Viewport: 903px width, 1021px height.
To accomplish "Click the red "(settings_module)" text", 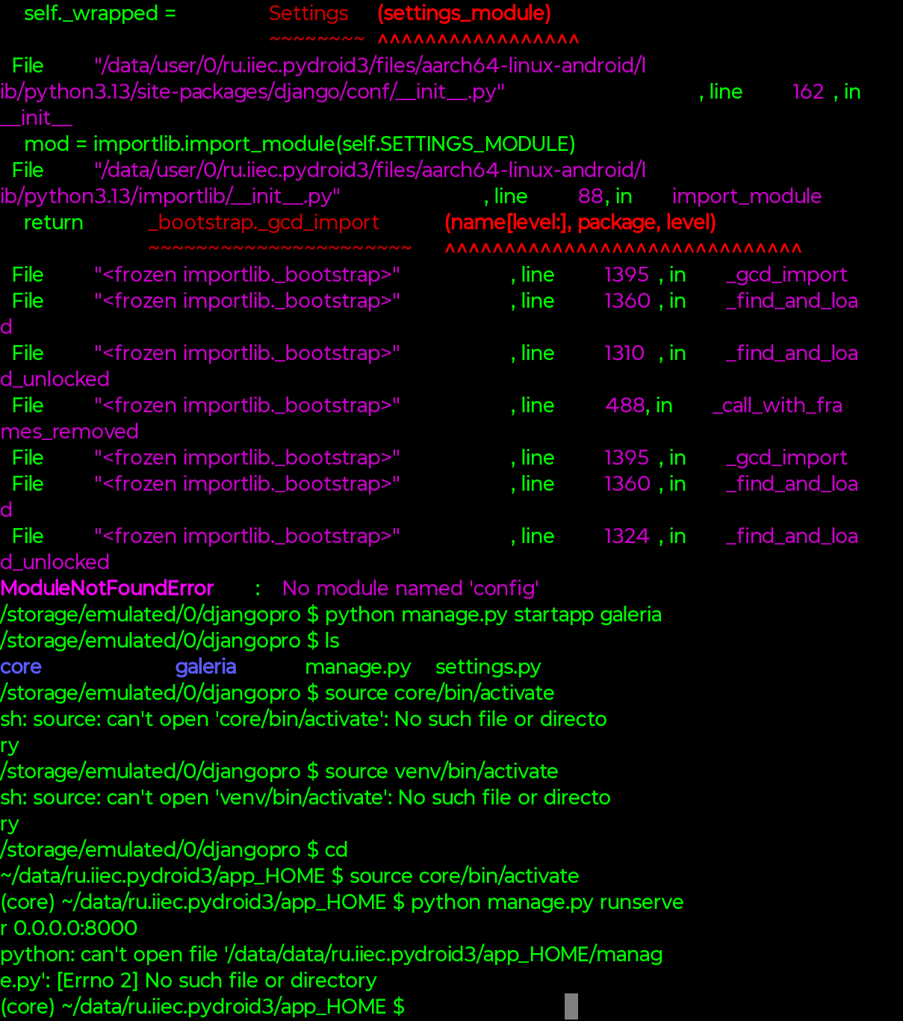I will pyautogui.click(x=465, y=13).
